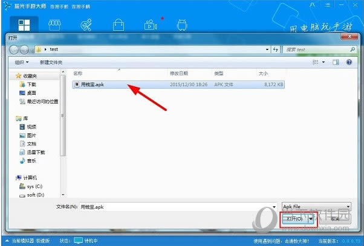Expand the address bar history dropdown

[x=267, y=49]
